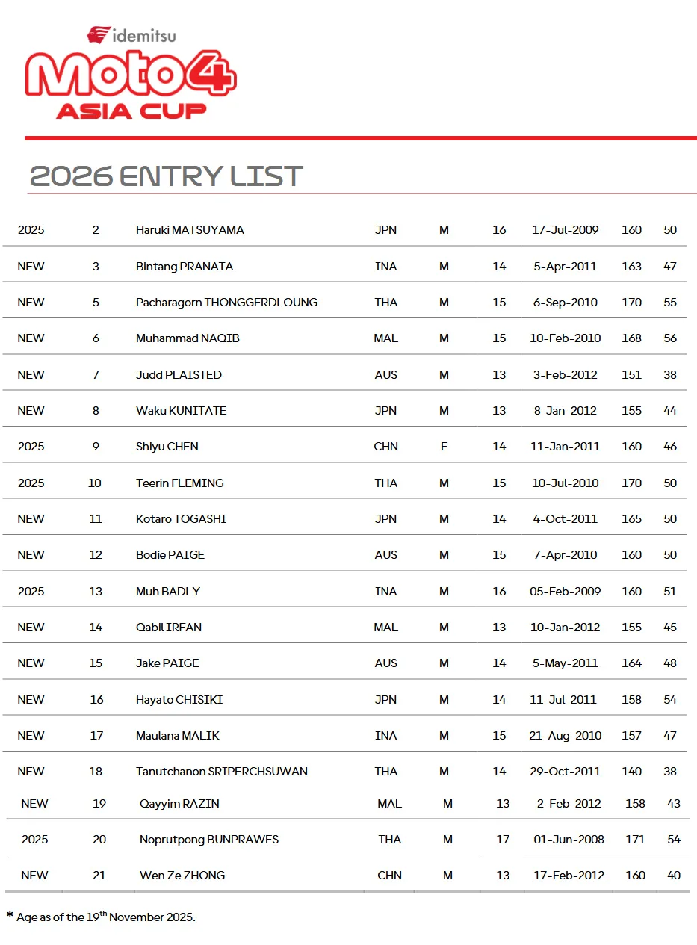Click Judd PLAISTED's birth date 3-Feb-2012

pyautogui.click(x=565, y=375)
